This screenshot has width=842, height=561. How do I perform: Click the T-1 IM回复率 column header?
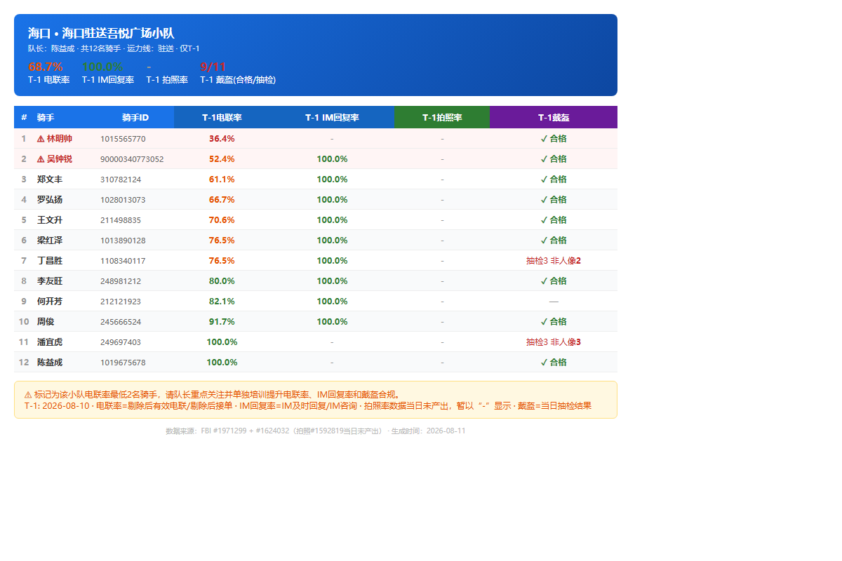[332, 118]
